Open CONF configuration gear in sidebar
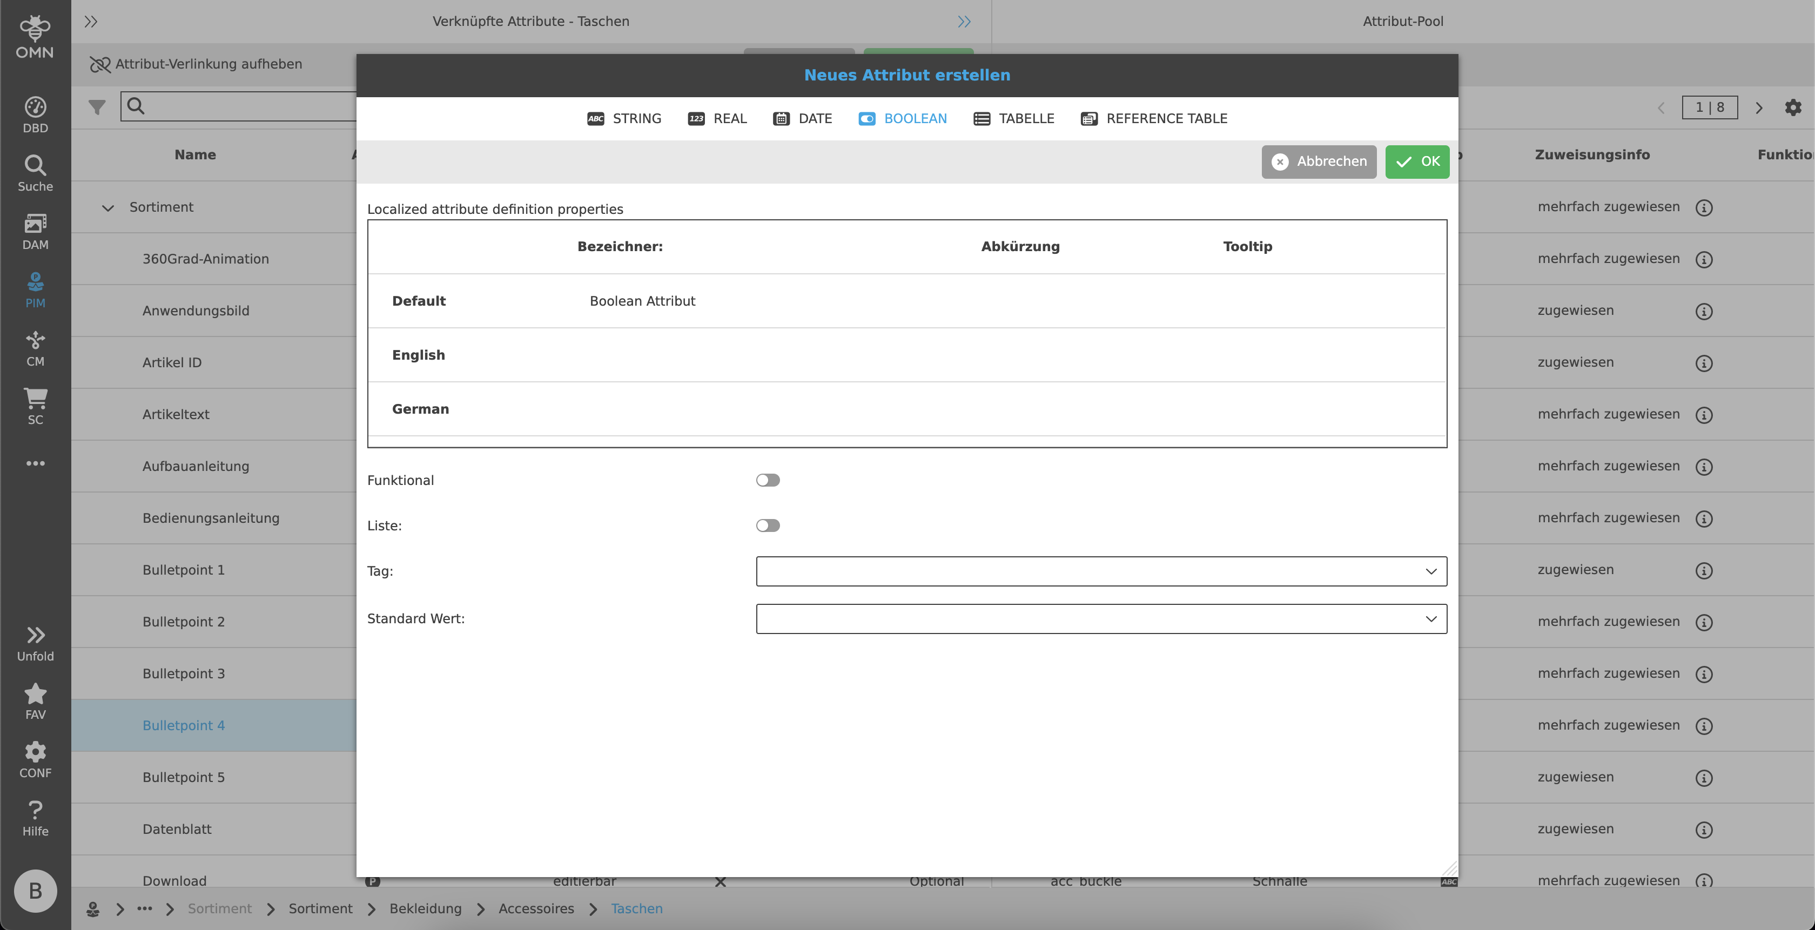This screenshot has height=930, width=1815. 35,759
